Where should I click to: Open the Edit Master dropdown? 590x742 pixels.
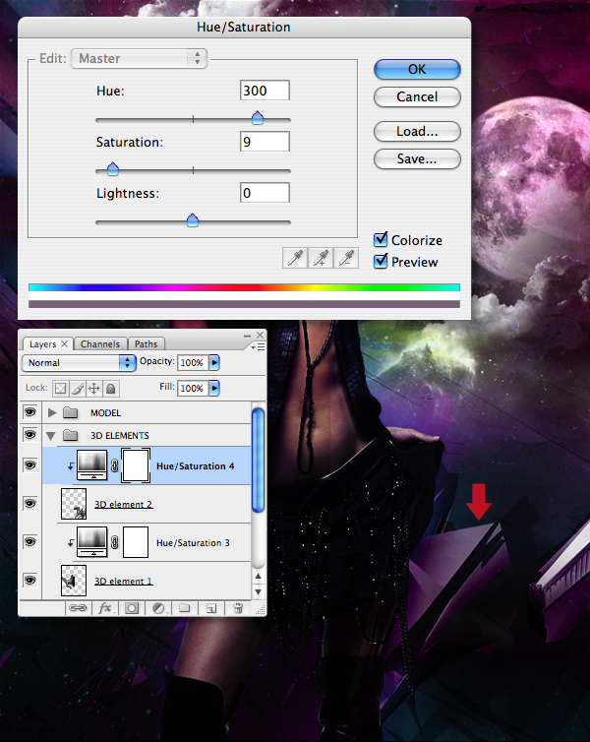pos(139,58)
